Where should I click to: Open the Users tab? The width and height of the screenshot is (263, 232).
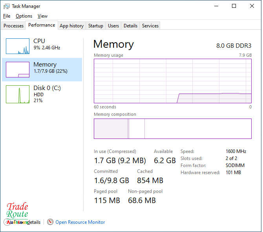coord(113,26)
